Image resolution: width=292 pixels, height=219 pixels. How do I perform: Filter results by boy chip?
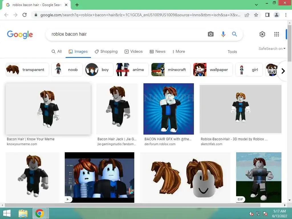point(99,70)
